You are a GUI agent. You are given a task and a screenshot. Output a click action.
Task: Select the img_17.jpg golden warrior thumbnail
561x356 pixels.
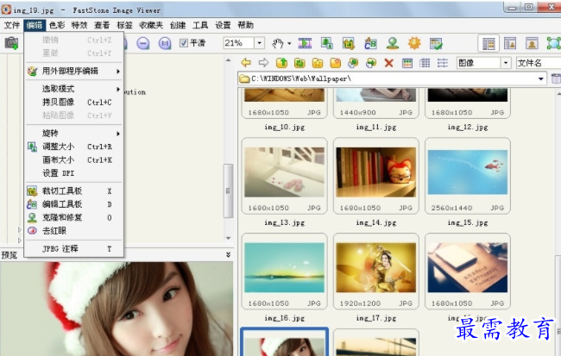pyautogui.click(x=376, y=272)
